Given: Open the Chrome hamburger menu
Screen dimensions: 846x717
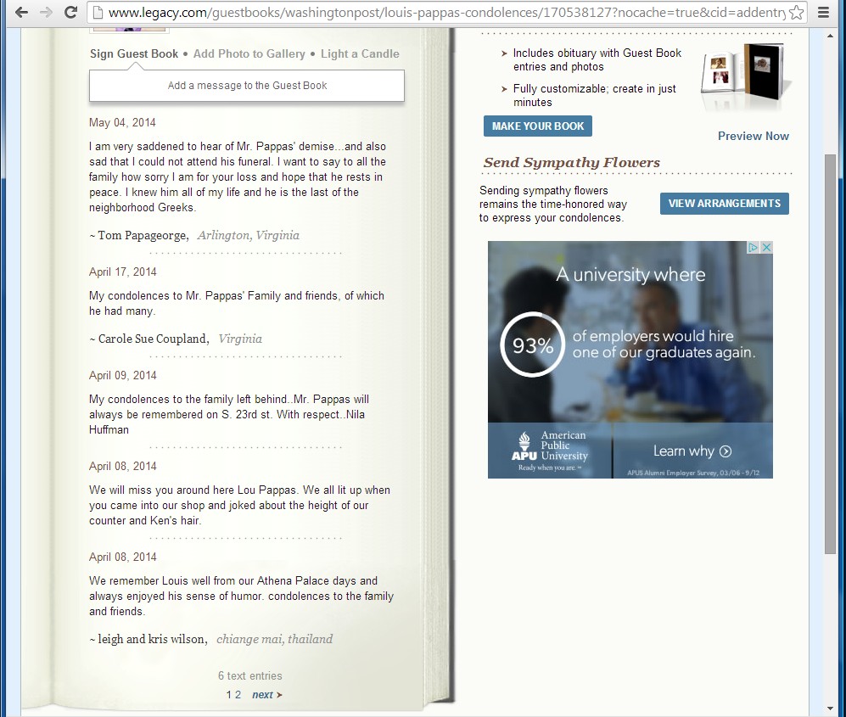Looking at the screenshot, I should [x=823, y=12].
